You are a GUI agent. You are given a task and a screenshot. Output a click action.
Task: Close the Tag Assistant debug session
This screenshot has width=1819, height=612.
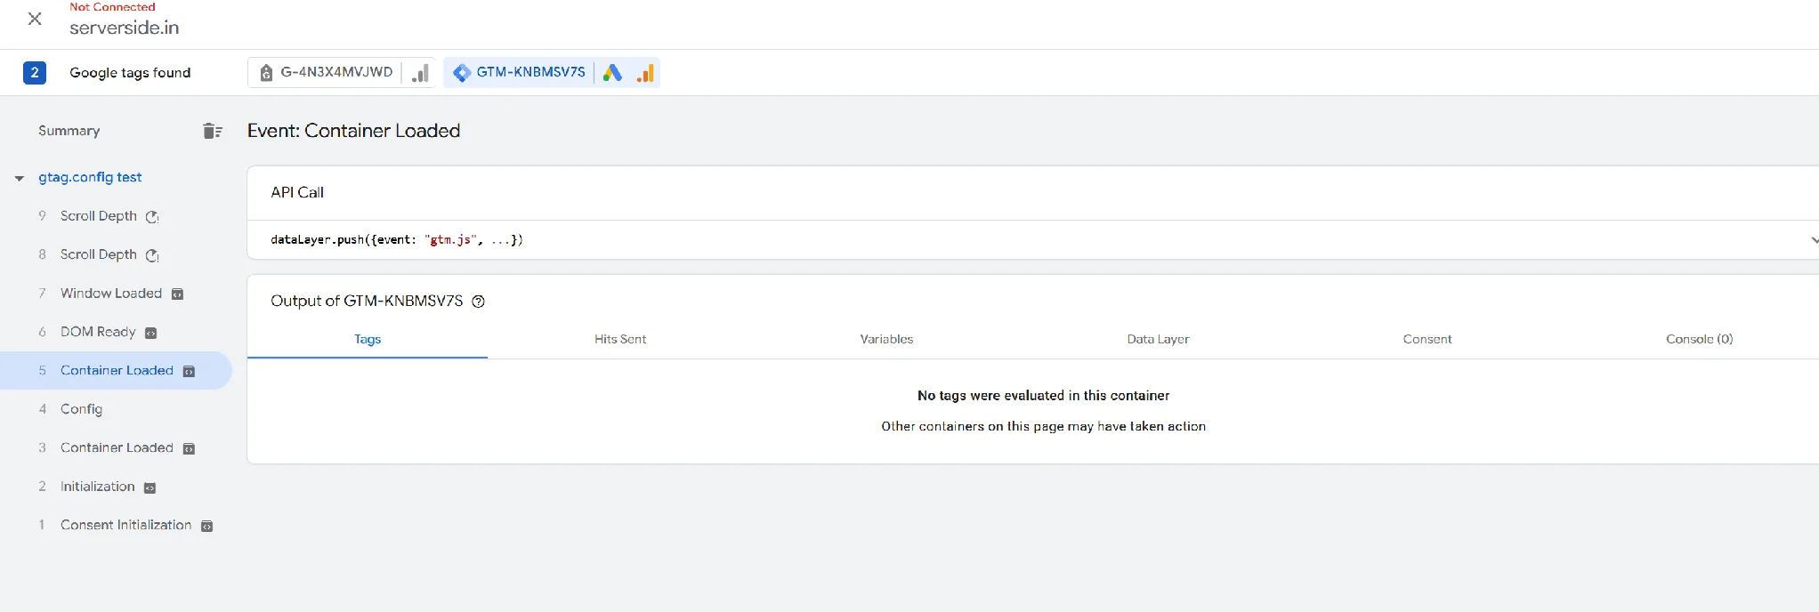[35, 19]
